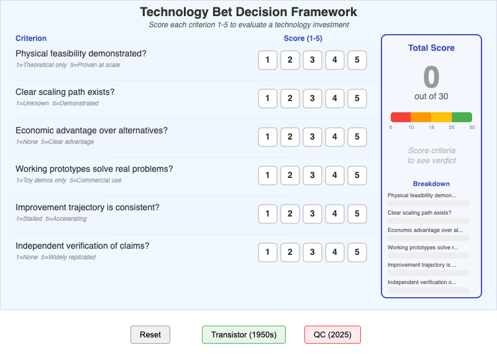The height and width of the screenshot is (361, 497).
Task: Score 5 for clear scaling path exists
Action: point(357,99)
